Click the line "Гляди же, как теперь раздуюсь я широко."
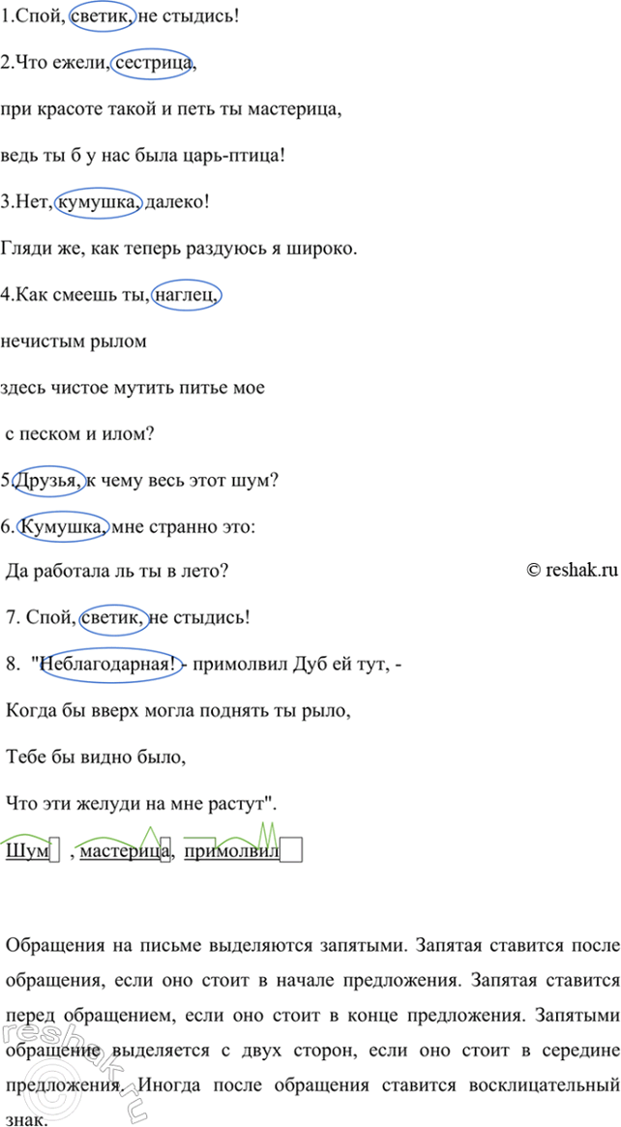This screenshot has height=1127, width=621. (180, 249)
